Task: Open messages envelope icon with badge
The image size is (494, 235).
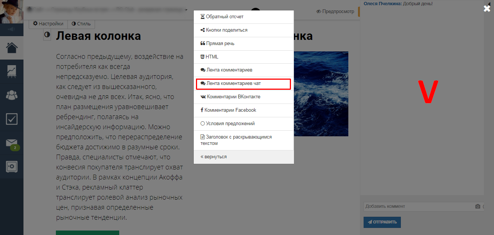Action: tap(12, 143)
